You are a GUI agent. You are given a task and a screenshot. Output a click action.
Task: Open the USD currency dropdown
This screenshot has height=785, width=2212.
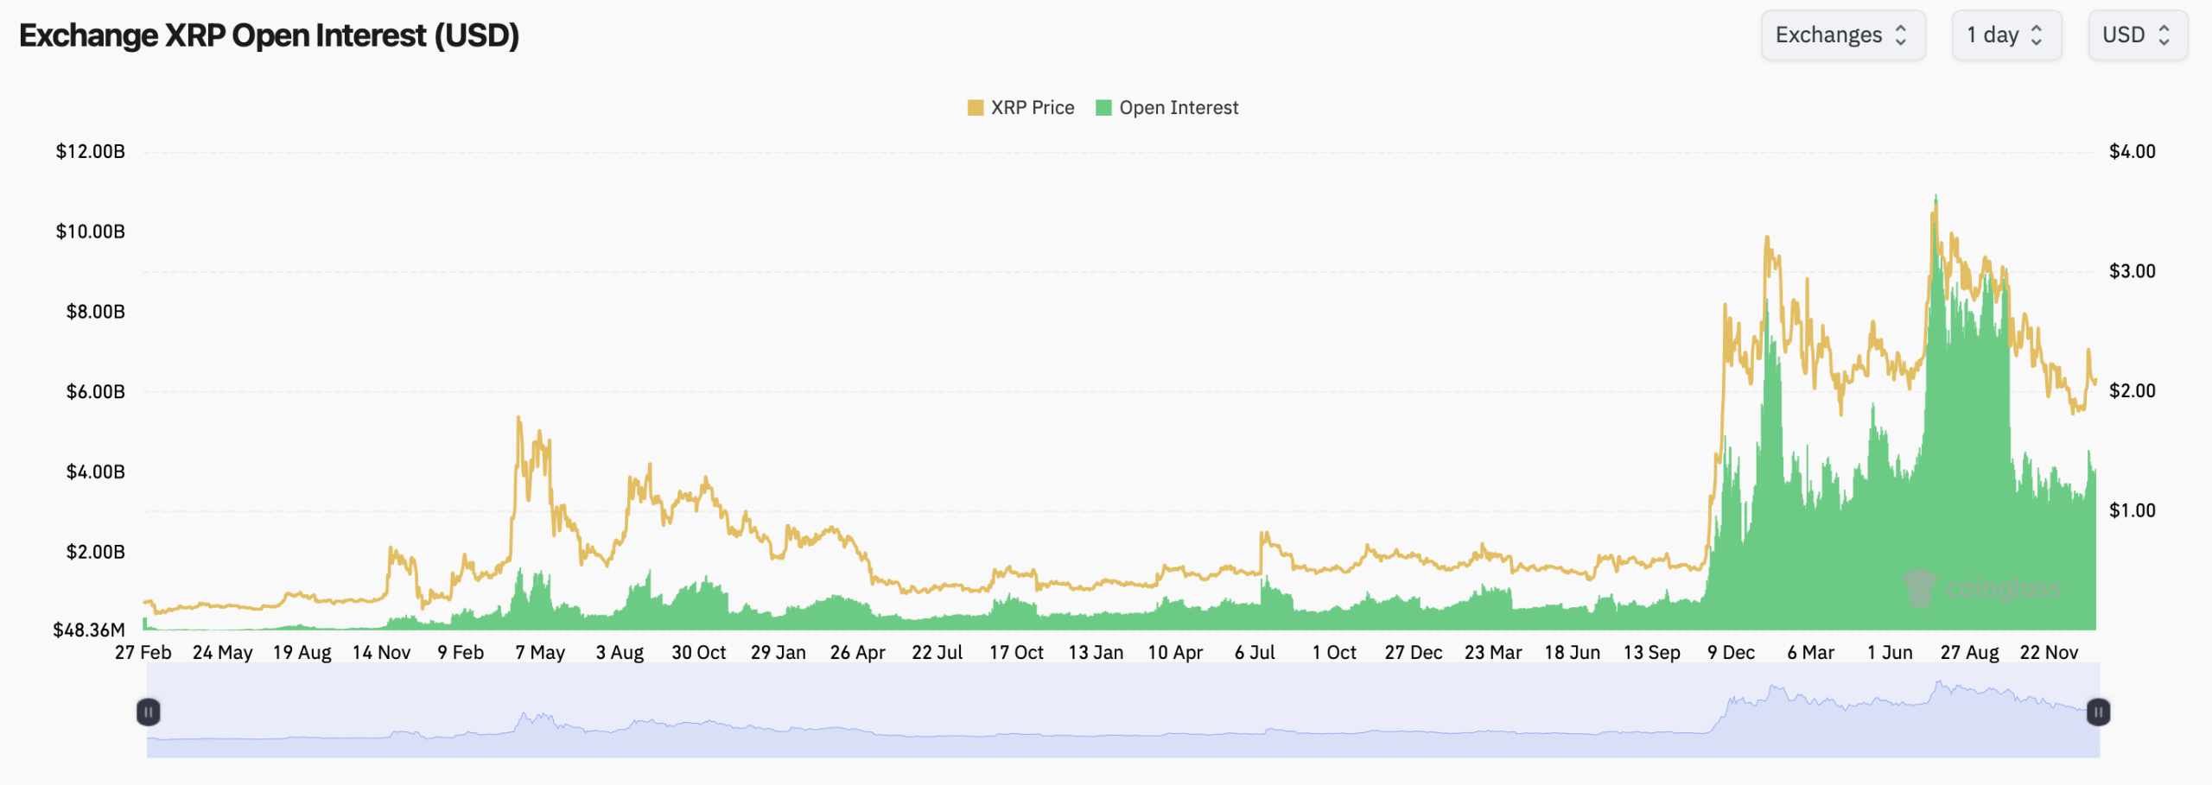point(2139,35)
